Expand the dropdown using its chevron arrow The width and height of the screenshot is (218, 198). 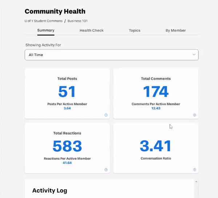click(194, 55)
